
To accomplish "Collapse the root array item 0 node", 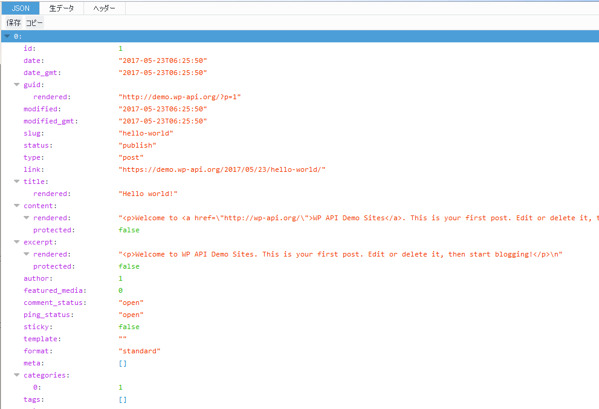I will (x=7, y=36).
